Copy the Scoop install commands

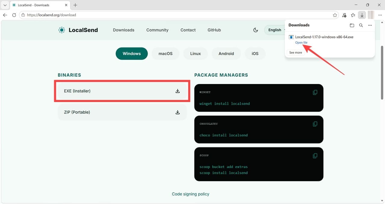[315, 156]
